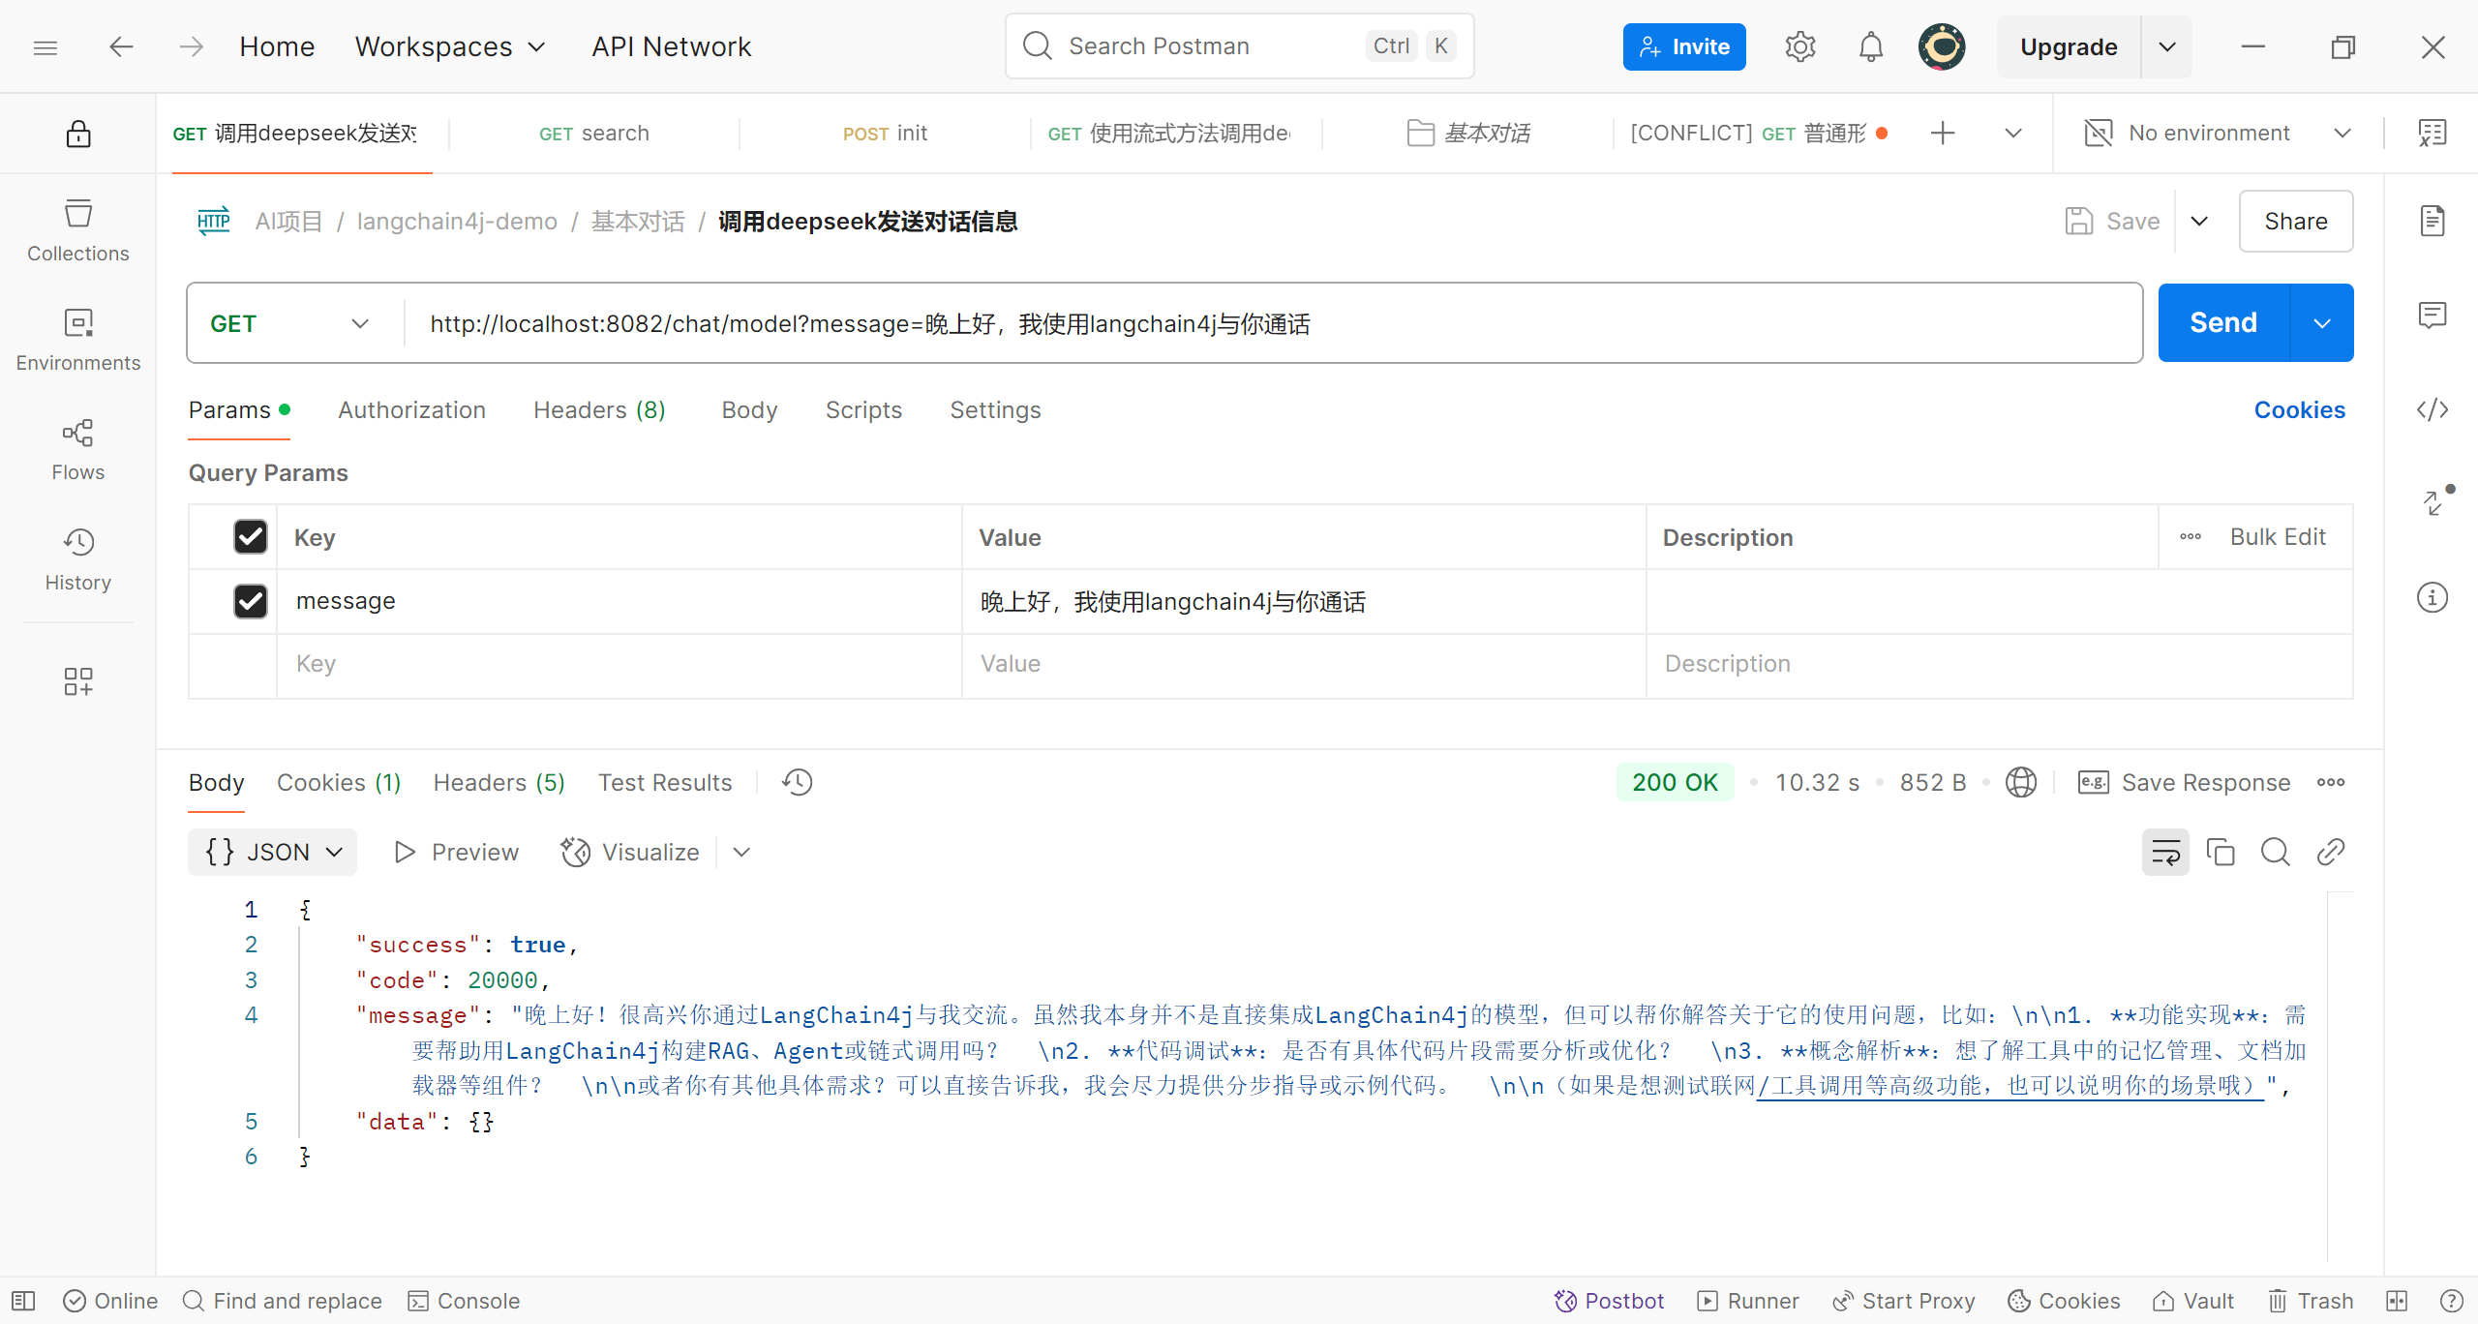The height and width of the screenshot is (1324, 2478).
Task: Switch to the Authorization tab
Action: click(411, 410)
